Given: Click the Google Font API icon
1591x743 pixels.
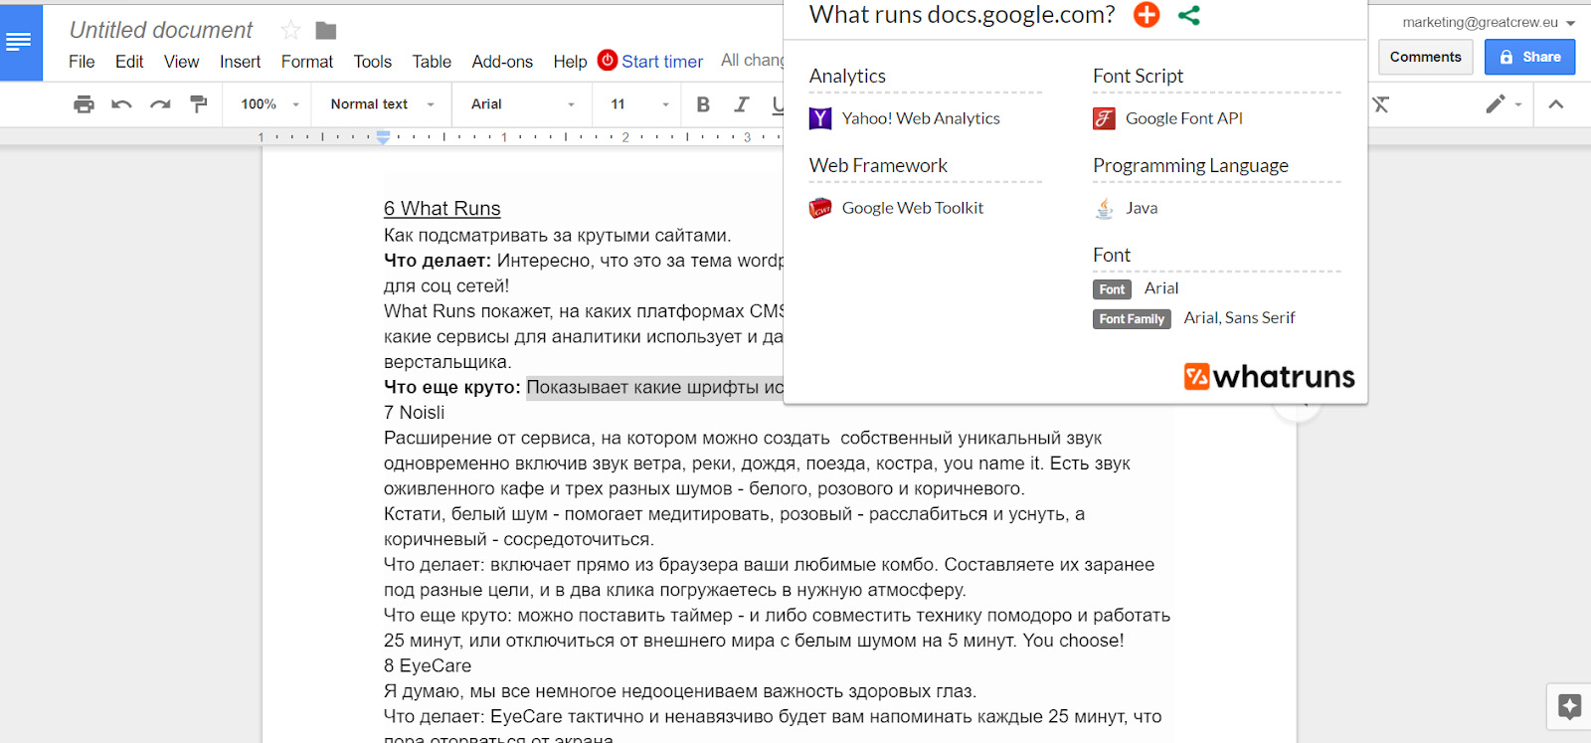Looking at the screenshot, I should [1104, 118].
